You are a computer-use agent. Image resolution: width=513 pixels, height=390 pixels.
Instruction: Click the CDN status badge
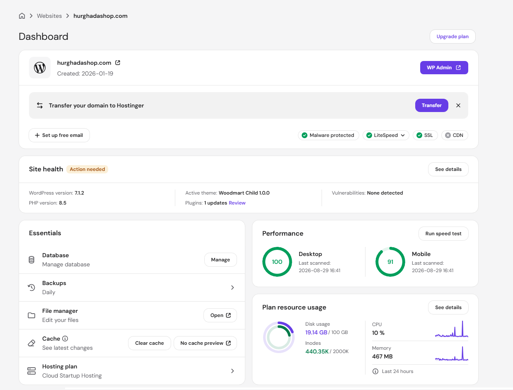[455, 135]
